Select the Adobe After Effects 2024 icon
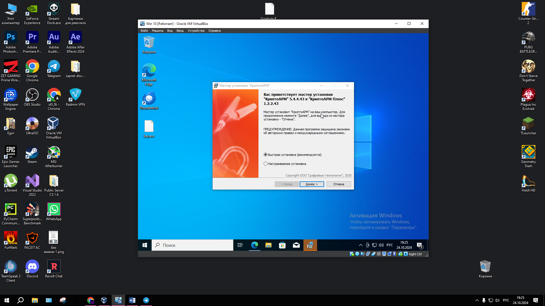 tap(76, 42)
